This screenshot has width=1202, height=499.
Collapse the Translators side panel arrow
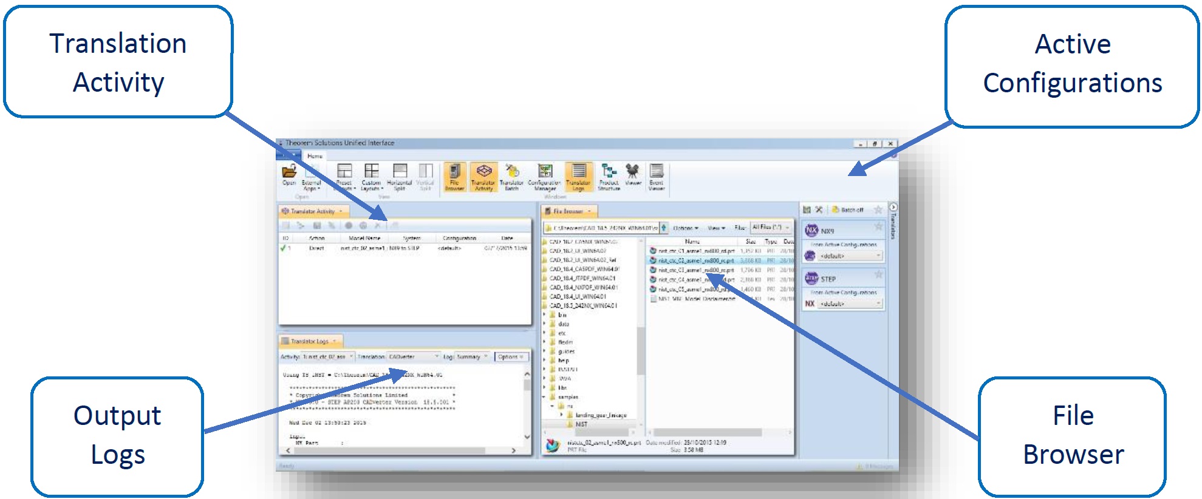click(x=893, y=207)
